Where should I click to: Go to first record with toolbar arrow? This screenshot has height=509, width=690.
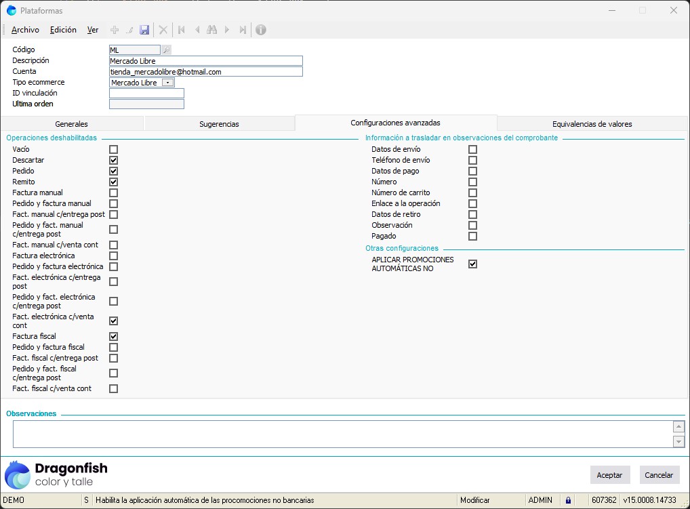click(x=181, y=30)
